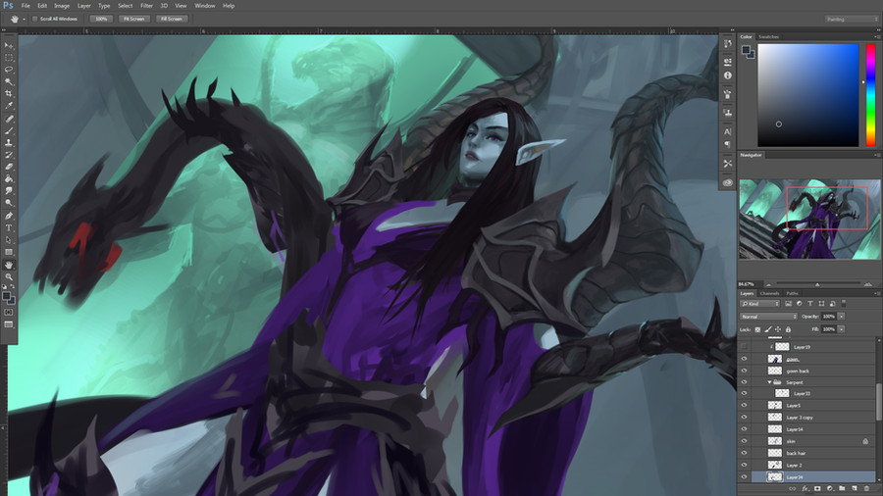
Task: Select the Type tool
Action: pos(9,227)
